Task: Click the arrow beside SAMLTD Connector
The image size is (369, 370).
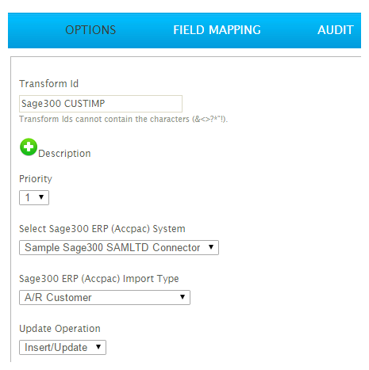Action: coord(211,247)
